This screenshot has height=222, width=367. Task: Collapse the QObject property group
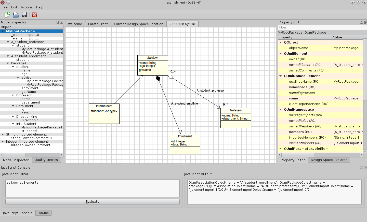(x=281, y=42)
